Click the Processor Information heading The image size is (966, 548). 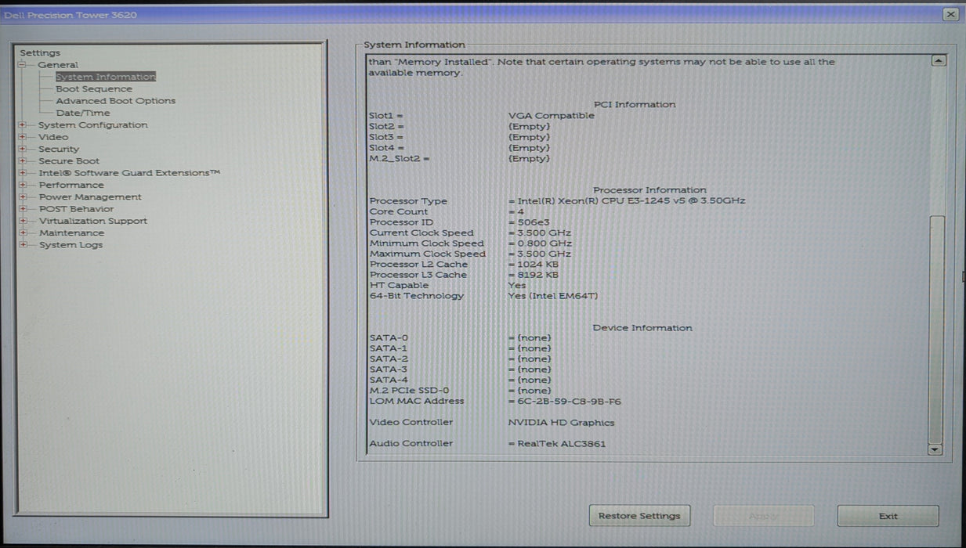(x=649, y=190)
